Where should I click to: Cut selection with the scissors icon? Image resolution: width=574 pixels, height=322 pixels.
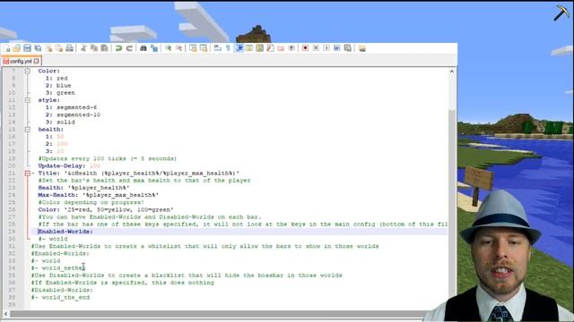[83, 48]
